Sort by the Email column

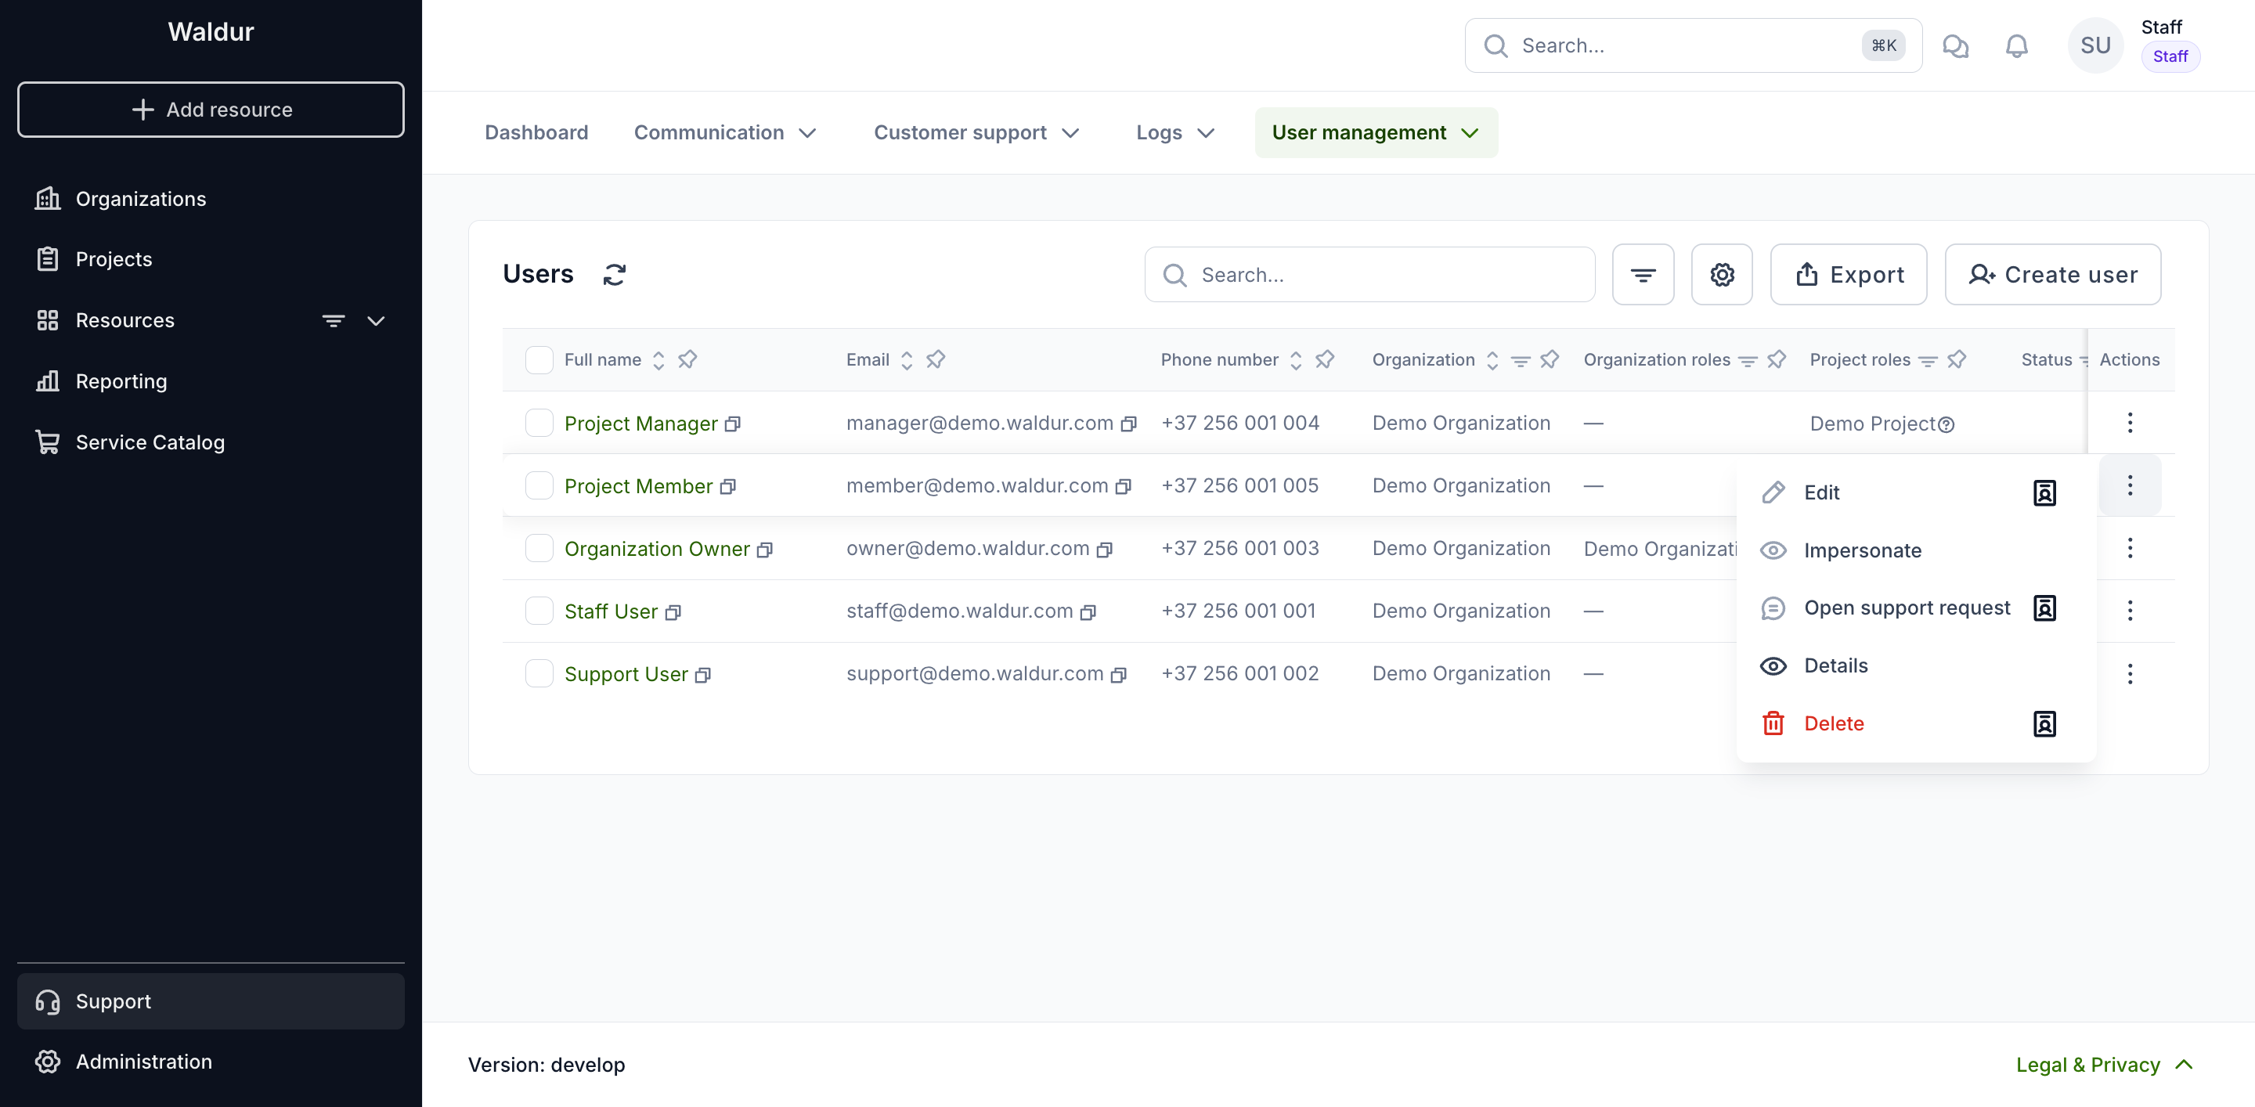[907, 359]
